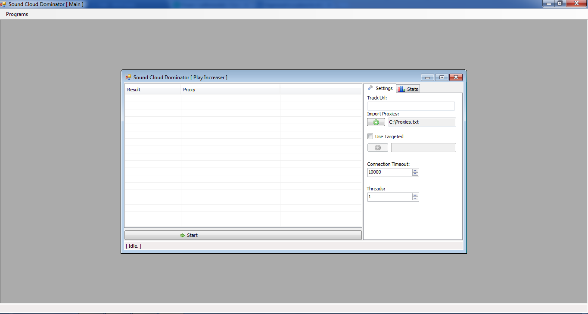Click the Play Increaser window title icon

pyautogui.click(x=128, y=78)
